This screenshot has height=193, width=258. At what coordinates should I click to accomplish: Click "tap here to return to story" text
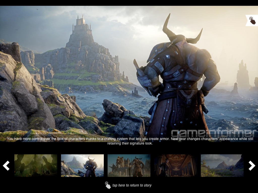point(132,185)
